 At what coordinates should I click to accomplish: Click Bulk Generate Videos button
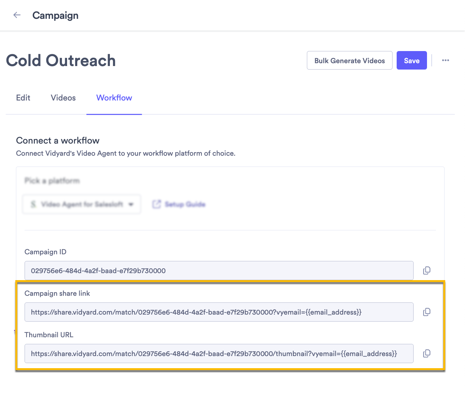(350, 60)
